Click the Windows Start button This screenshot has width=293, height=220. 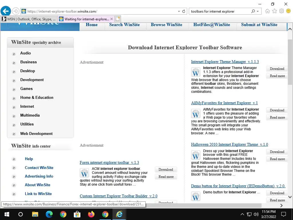7,214
